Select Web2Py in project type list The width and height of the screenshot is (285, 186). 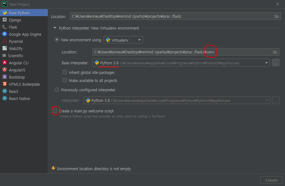(x=24, y=48)
